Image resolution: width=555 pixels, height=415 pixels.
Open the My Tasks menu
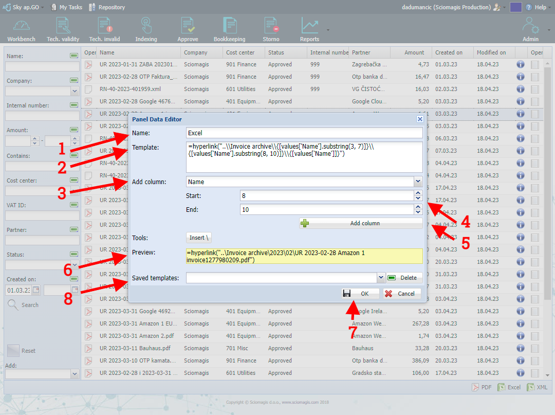coord(66,7)
